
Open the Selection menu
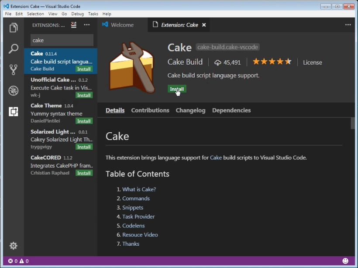35,14
